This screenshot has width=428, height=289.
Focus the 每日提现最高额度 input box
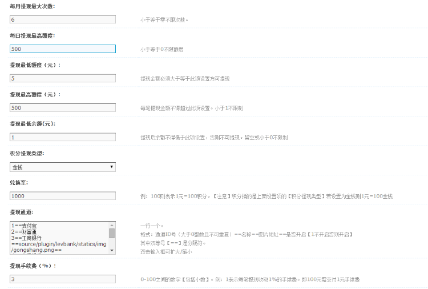tap(63, 49)
